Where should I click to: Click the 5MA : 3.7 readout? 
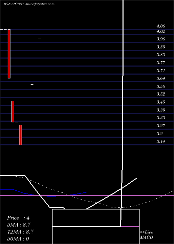coord(19,225)
